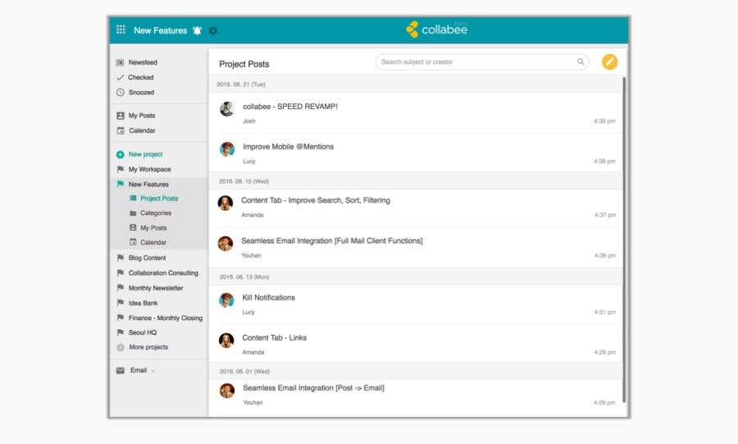Click the Categories folder icon
This screenshot has width=738, height=444.
133,213
